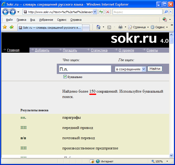The width and height of the screenshot is (175, 165).
Task: Expand the Print options dropdown arrow
Action: (125, 27)
